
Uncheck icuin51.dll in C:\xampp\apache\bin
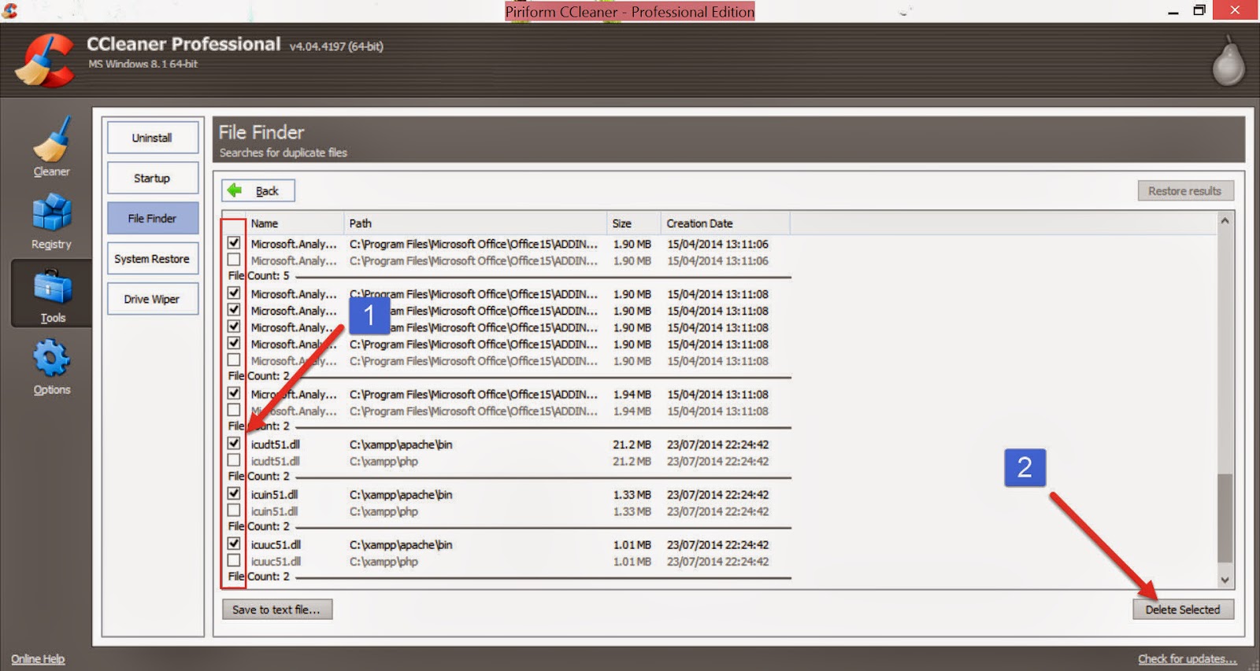click(x=234, y=494)
